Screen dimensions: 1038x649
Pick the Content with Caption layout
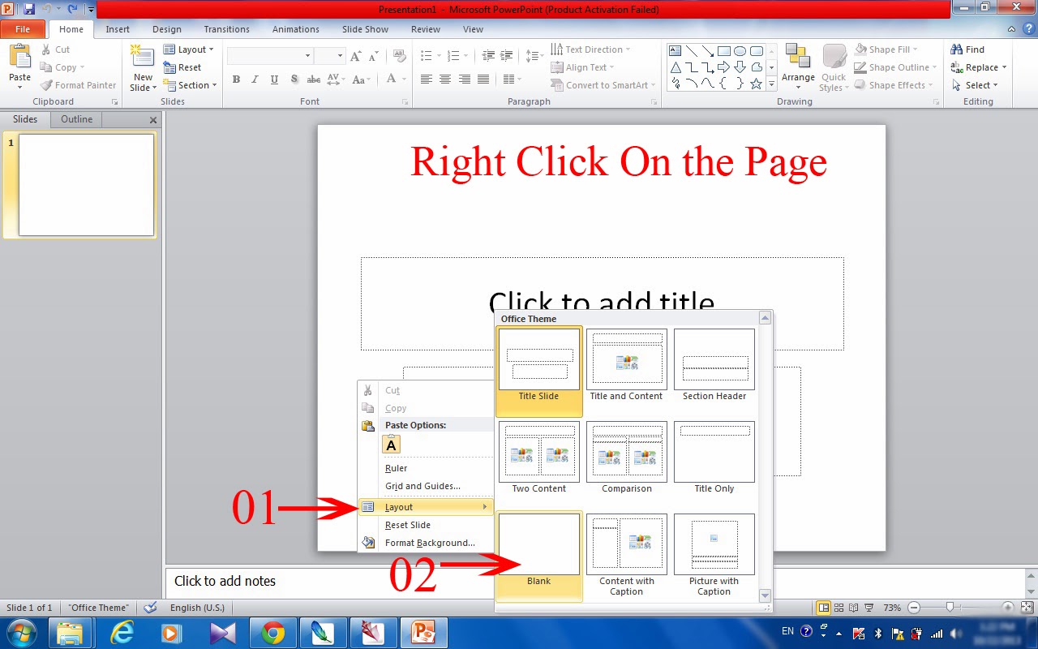(x=626, y=556)
